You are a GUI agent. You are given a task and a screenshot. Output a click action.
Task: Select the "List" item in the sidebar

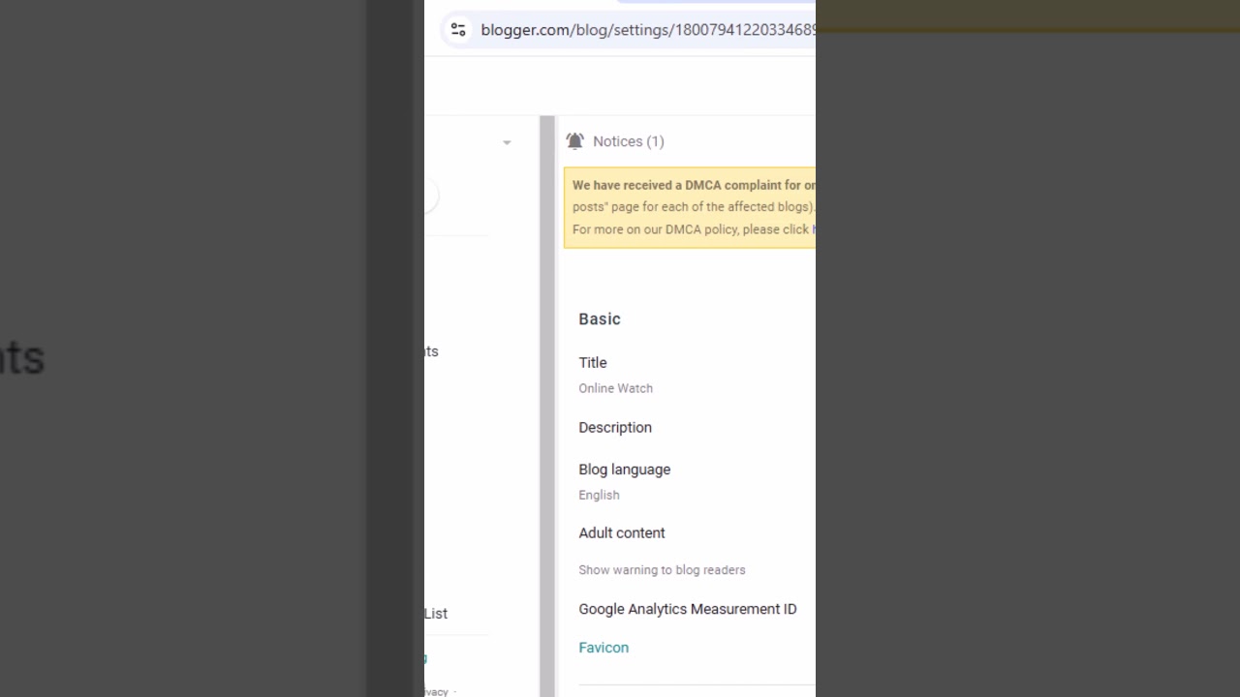pyautogui.click(x=435, y=613)
